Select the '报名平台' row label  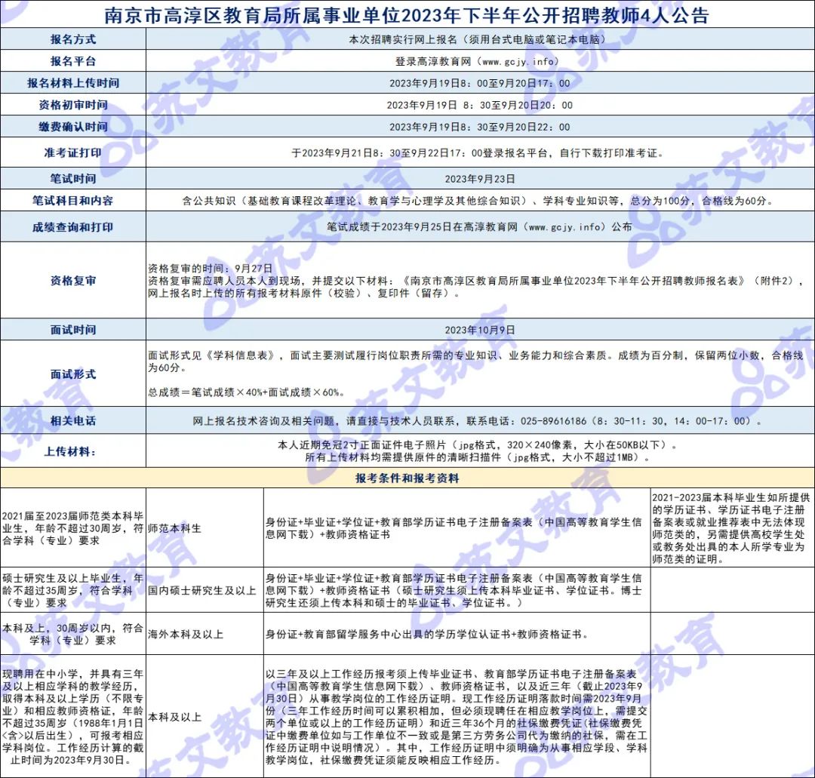point(72,61)
